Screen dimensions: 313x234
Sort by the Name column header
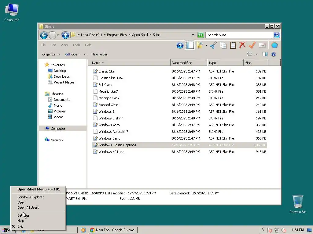[129, 63]
